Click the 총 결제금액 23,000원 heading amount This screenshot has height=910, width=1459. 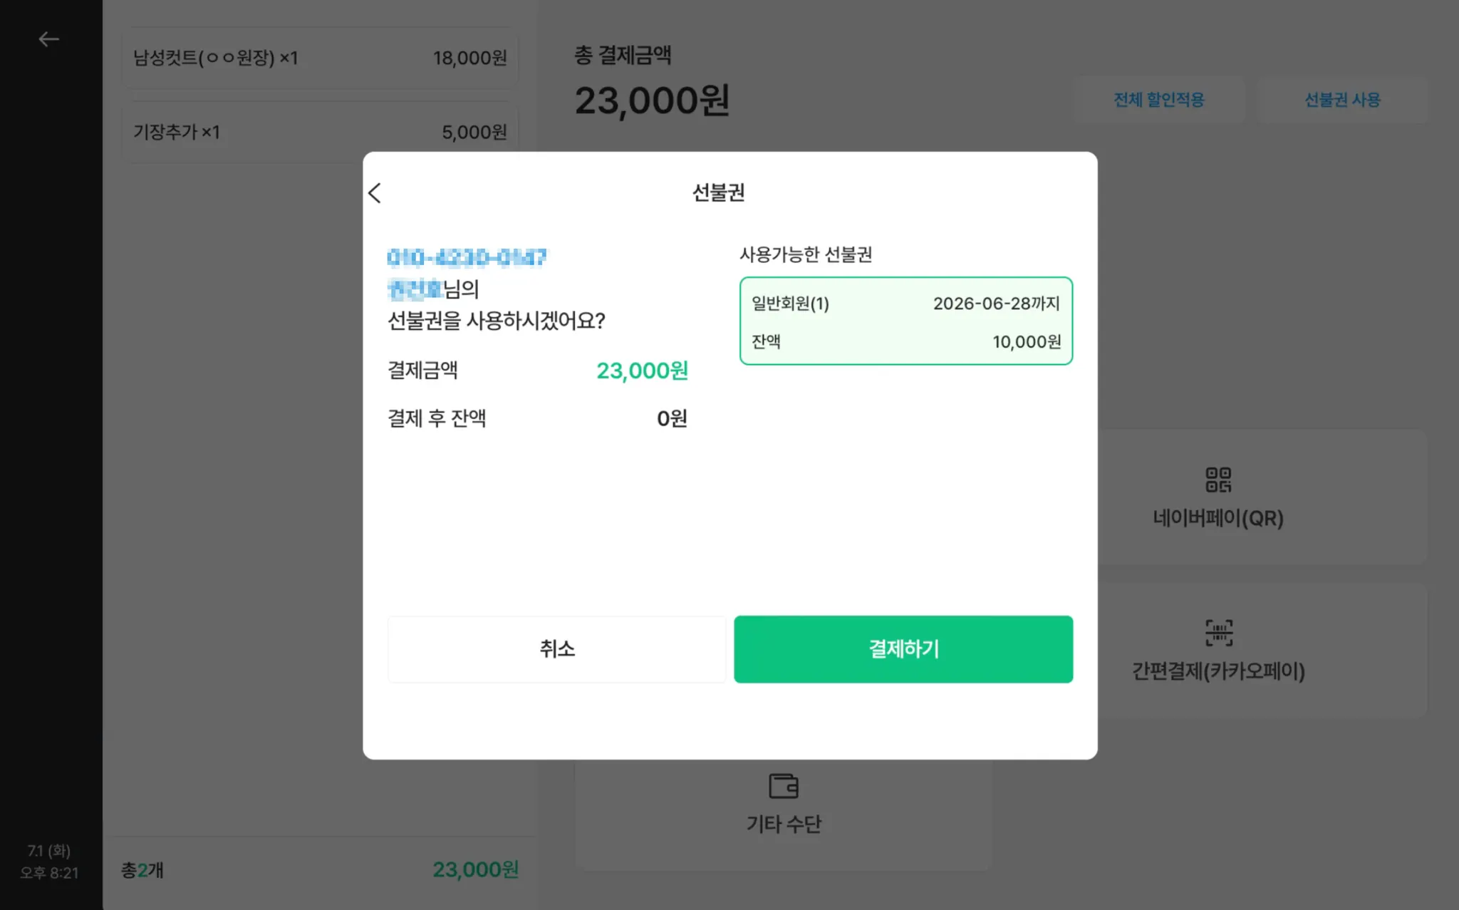[652, 100]
